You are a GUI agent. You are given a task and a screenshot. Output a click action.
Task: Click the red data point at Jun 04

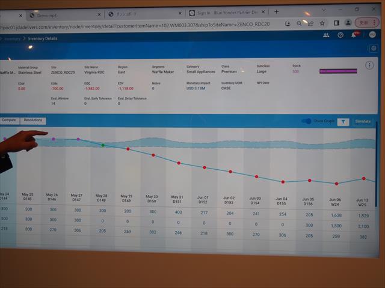(x=283, y=182)
